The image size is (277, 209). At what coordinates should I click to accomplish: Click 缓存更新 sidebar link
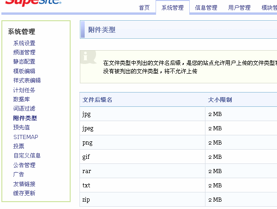click(24, 193)
